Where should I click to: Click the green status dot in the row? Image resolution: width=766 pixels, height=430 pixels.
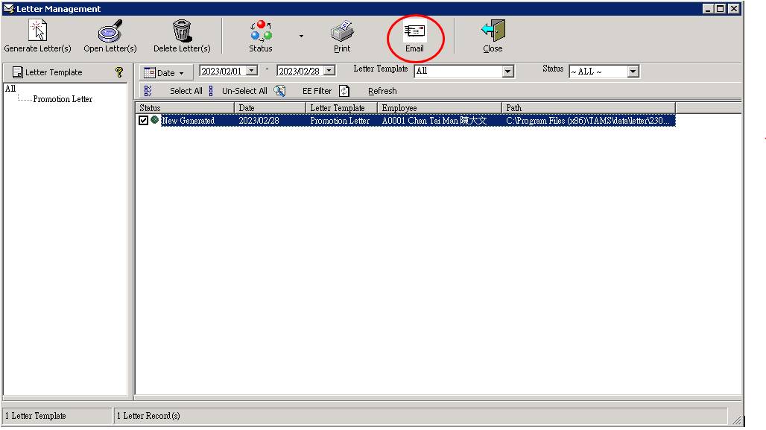(154, 120)
